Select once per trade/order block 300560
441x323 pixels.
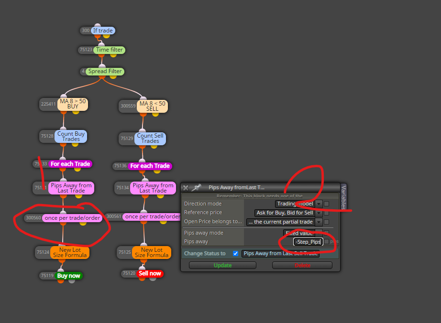tap(72, 218)
